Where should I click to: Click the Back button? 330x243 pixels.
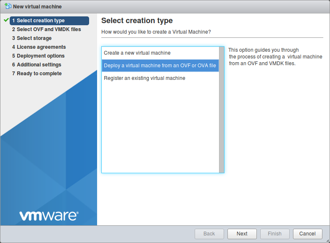point(209,234)
